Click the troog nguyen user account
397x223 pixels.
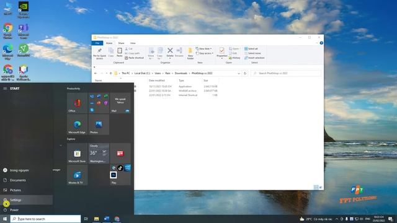coord(26,170)
